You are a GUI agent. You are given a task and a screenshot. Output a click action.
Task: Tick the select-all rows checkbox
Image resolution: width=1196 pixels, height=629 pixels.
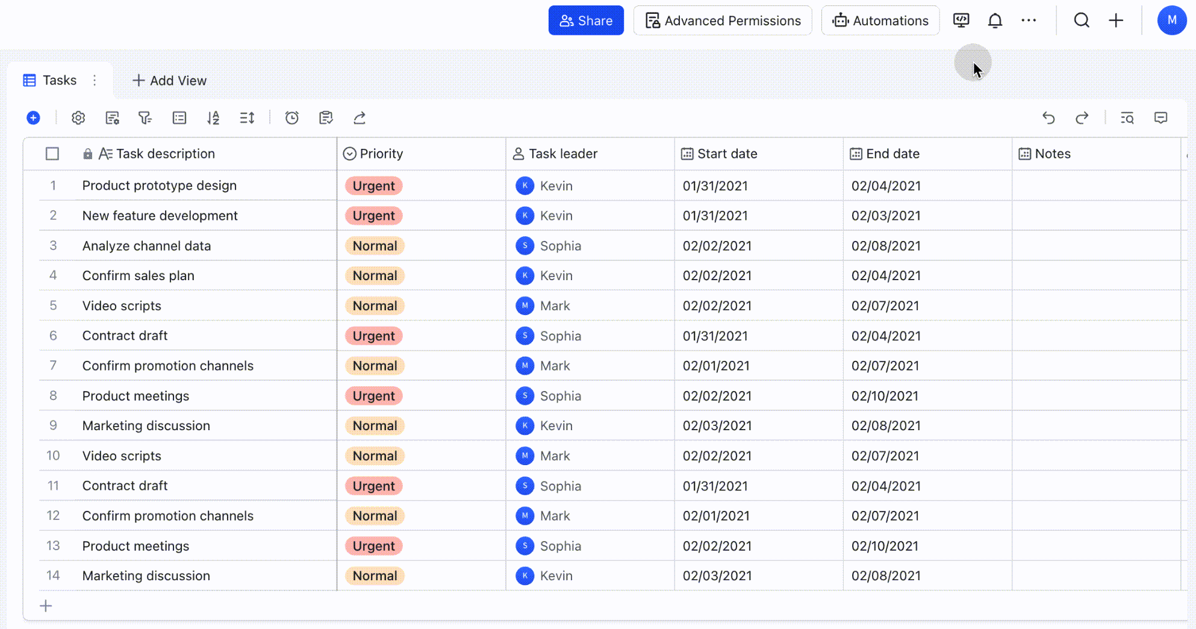52,154
